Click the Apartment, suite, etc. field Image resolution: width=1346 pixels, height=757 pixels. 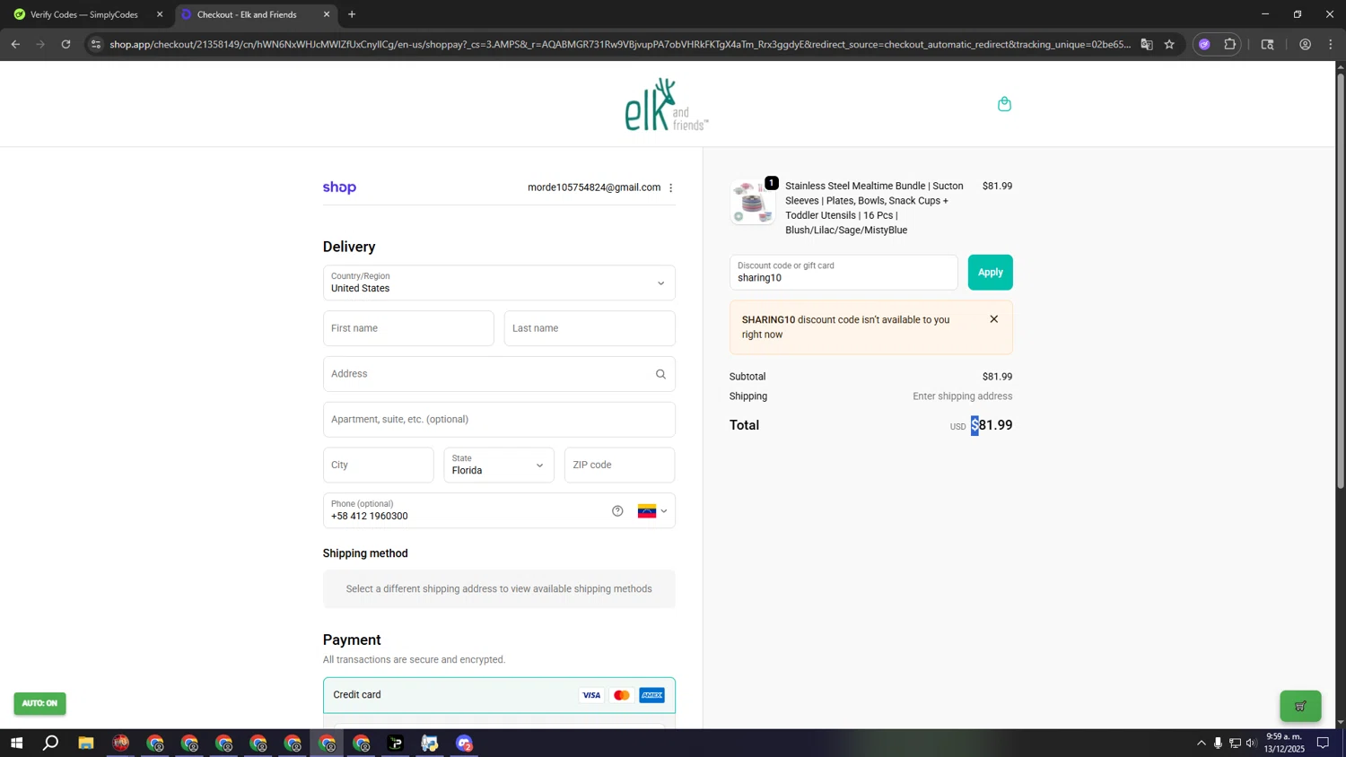click(x=499, y=420)
